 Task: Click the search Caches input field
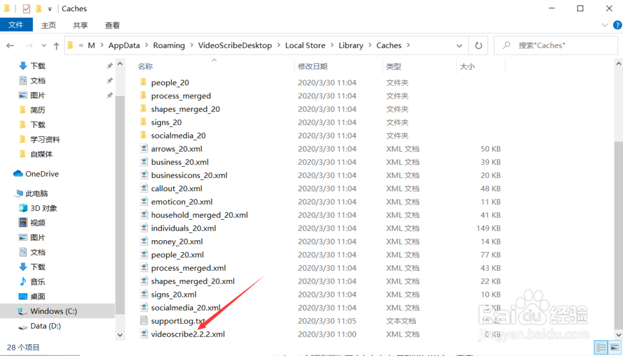coord(556,45)
